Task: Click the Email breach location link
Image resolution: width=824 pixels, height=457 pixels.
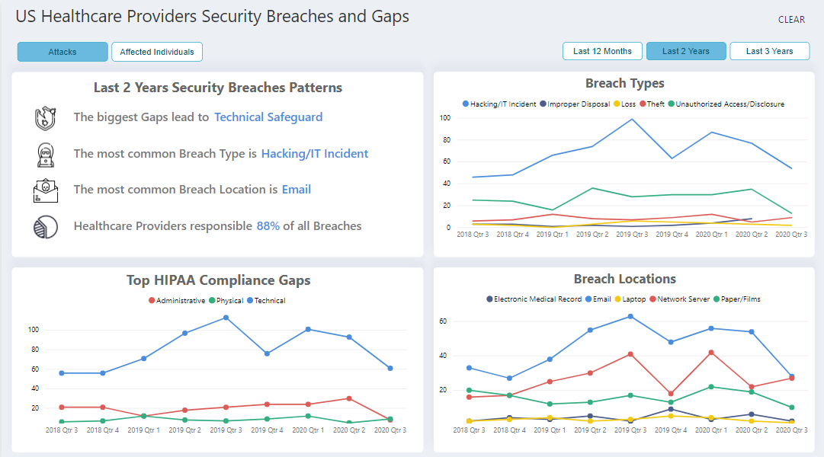Action: 297,190
